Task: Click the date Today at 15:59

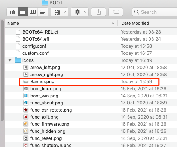Action: [x=137, y=82]
